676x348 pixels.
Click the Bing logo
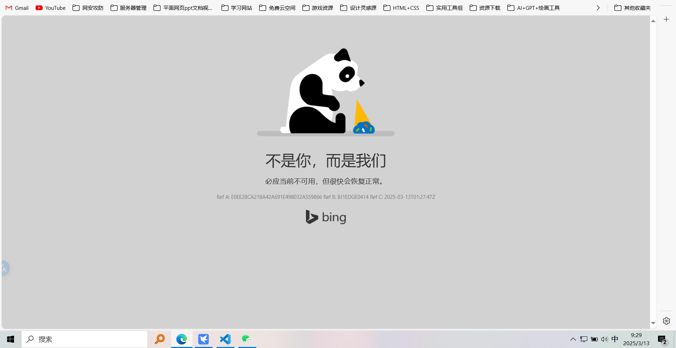click(326, 217)
